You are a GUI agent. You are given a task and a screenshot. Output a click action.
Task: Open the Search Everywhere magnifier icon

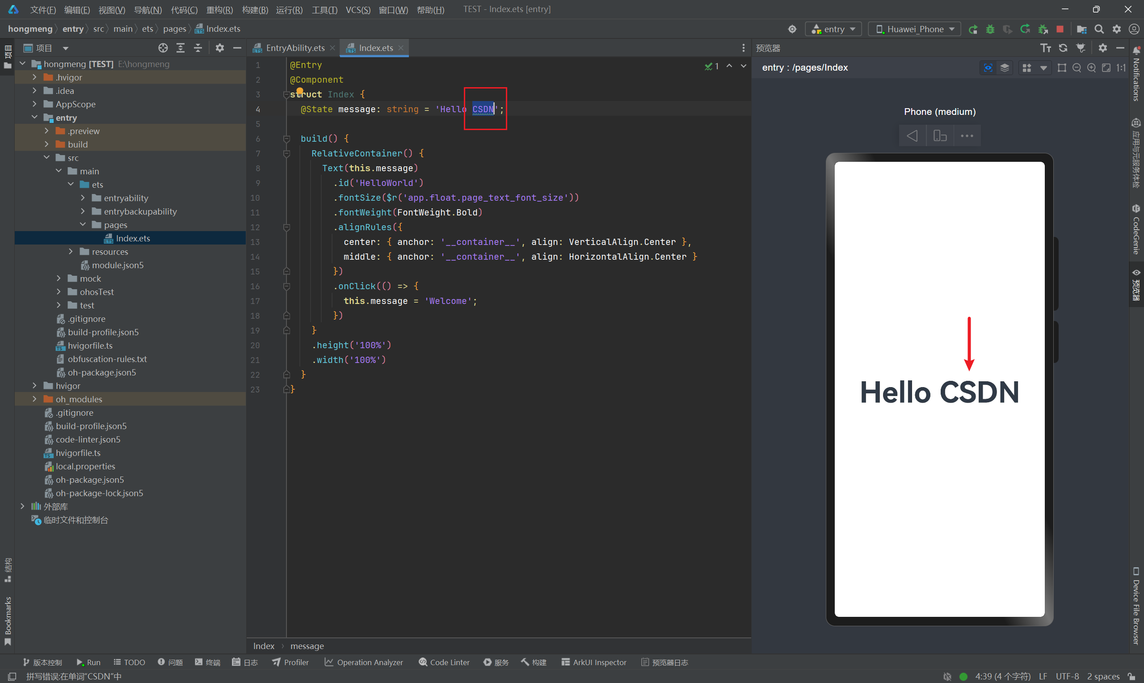point(1099,29)
